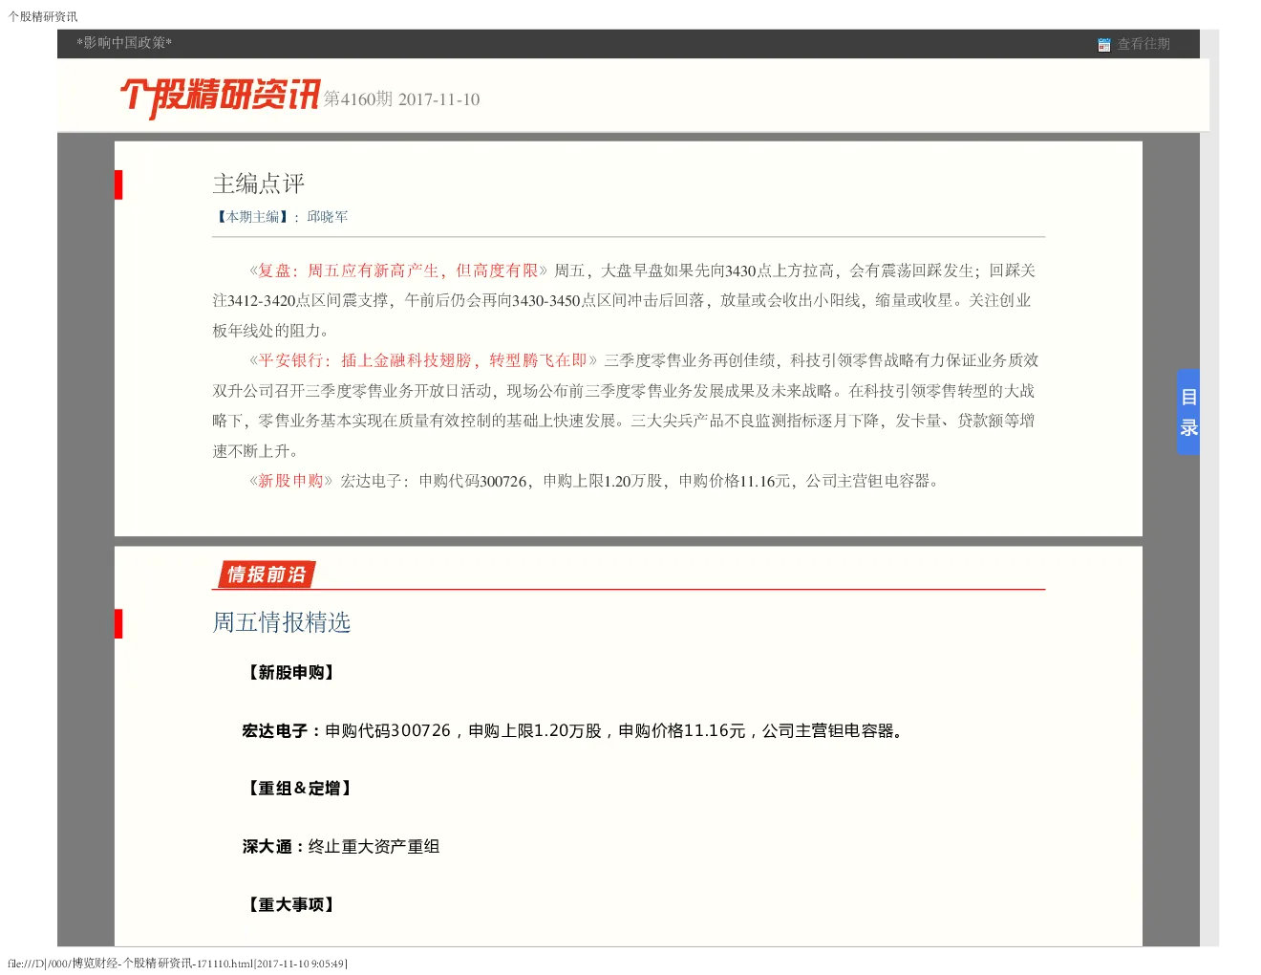
Task: Click the editor name 邱晓军
Action: pos(327,217)
